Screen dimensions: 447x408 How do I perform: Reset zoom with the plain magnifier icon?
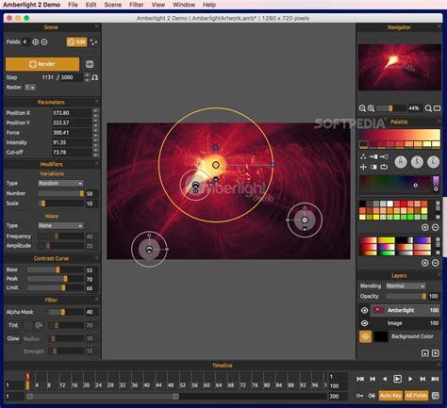(428, 108)
